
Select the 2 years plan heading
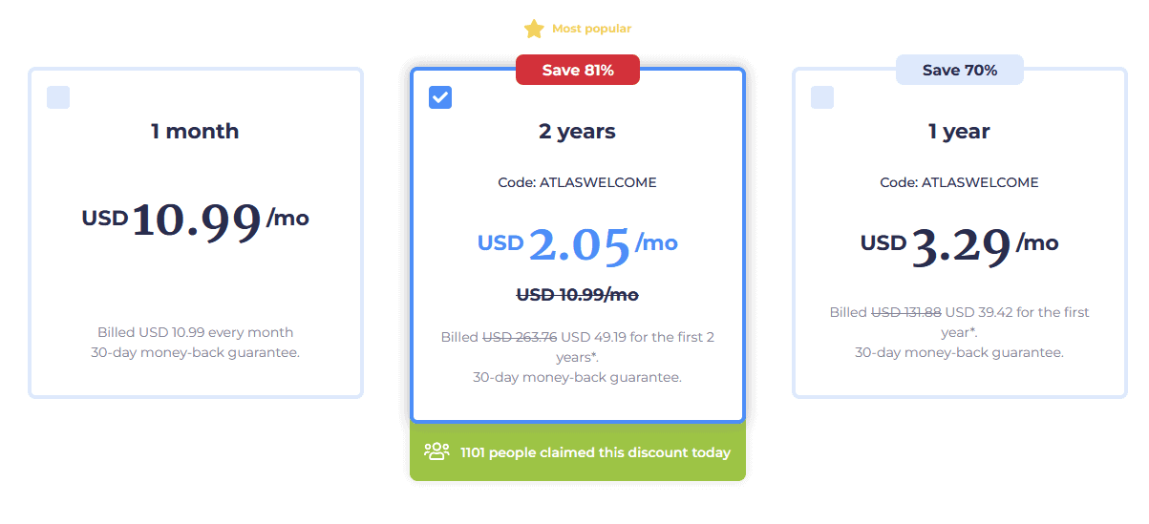click(578, 132)
